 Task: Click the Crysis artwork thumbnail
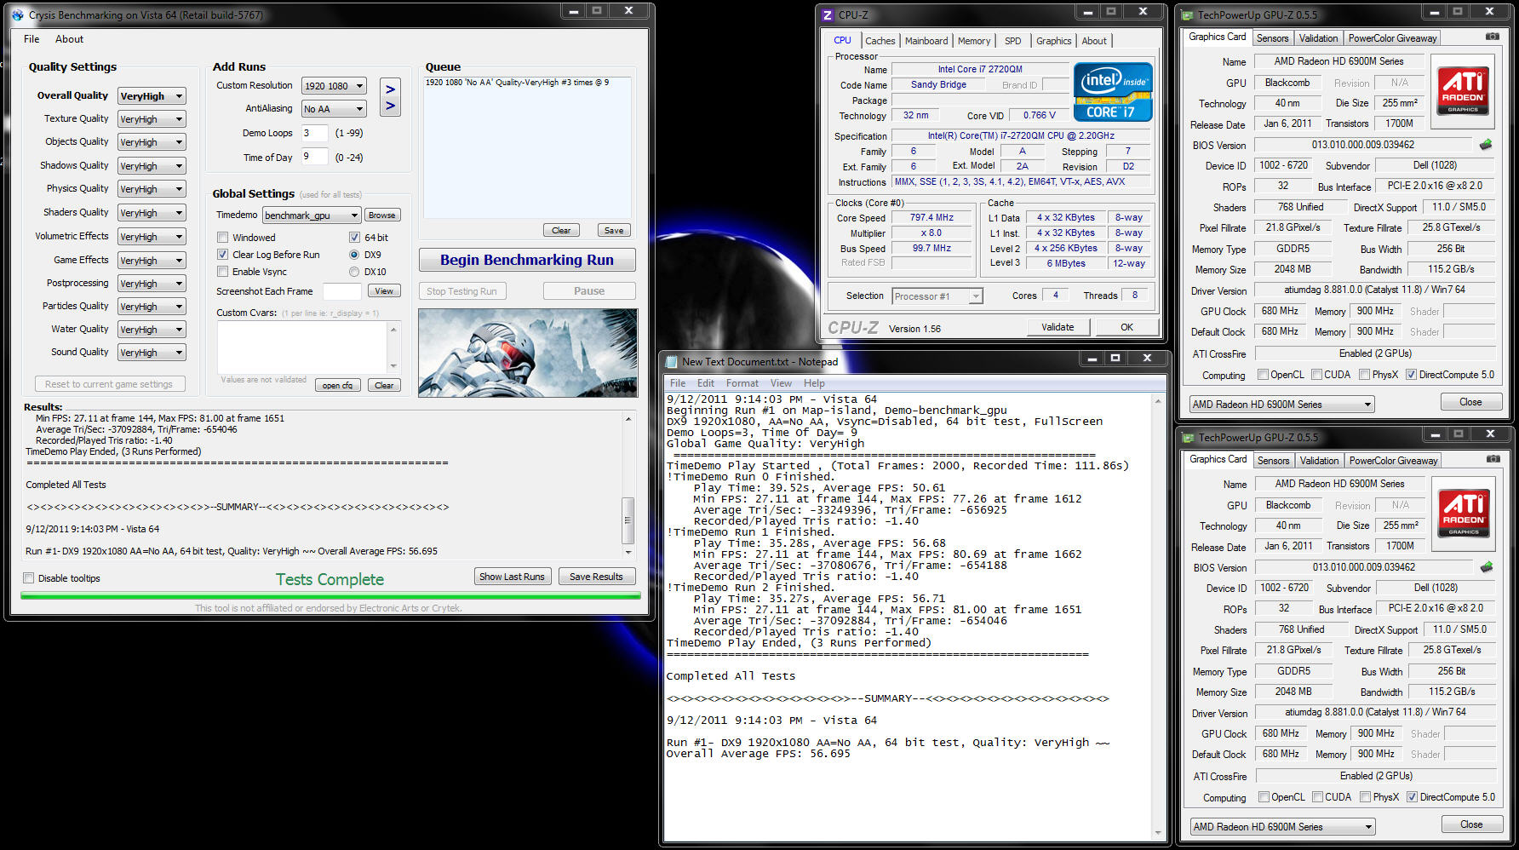click(x=528, y=353)
